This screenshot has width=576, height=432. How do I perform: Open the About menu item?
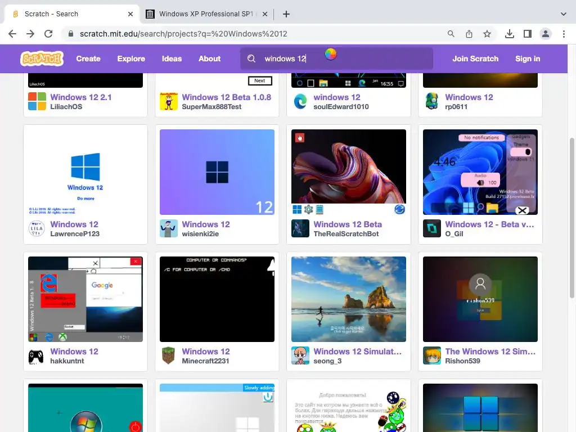click(x=209, y=58)
